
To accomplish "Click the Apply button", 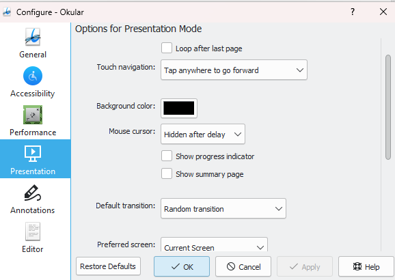I will click(x=305, y=266).
